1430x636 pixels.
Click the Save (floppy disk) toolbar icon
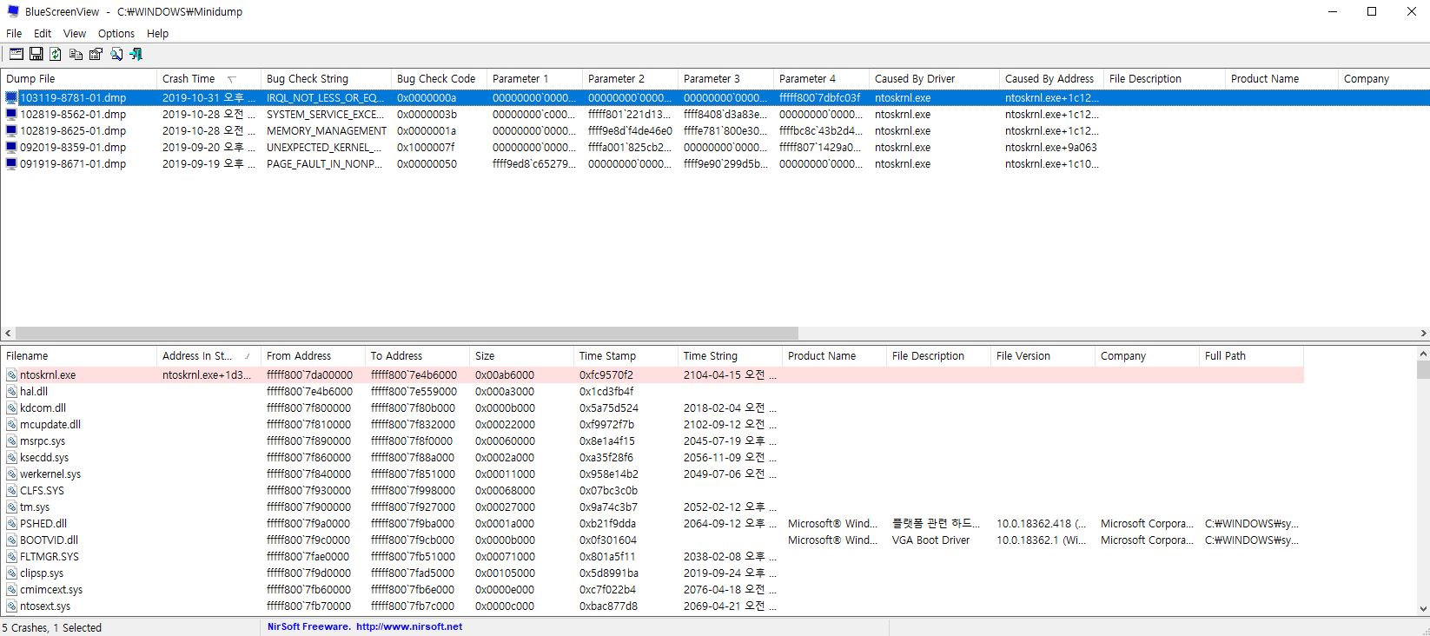(x=36, y=54)
